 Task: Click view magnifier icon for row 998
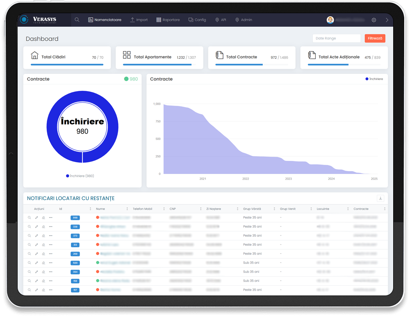[x=29, y=218]
